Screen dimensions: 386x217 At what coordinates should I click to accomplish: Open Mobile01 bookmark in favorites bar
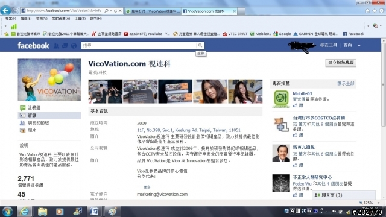click(261, 34)
